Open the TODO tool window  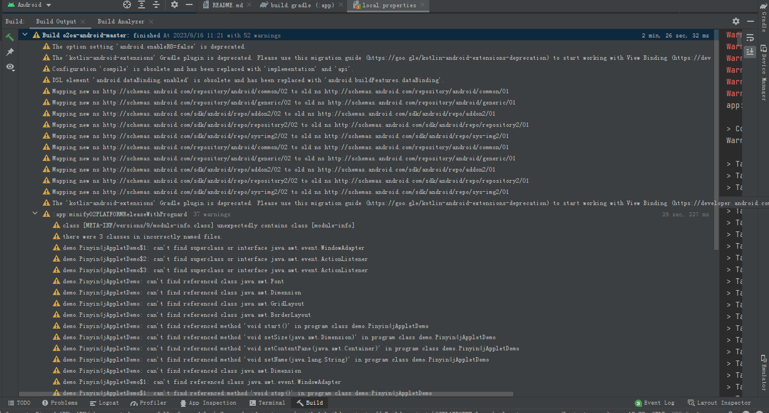coord(19,403)
